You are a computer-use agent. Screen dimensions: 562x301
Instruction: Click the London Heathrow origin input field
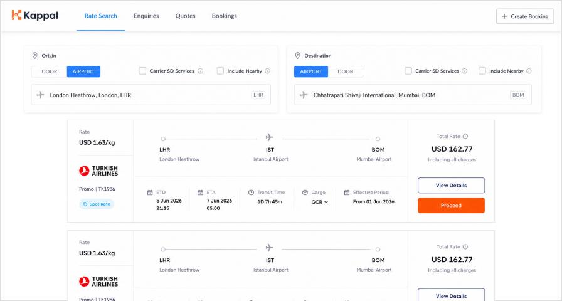point(151,95)
